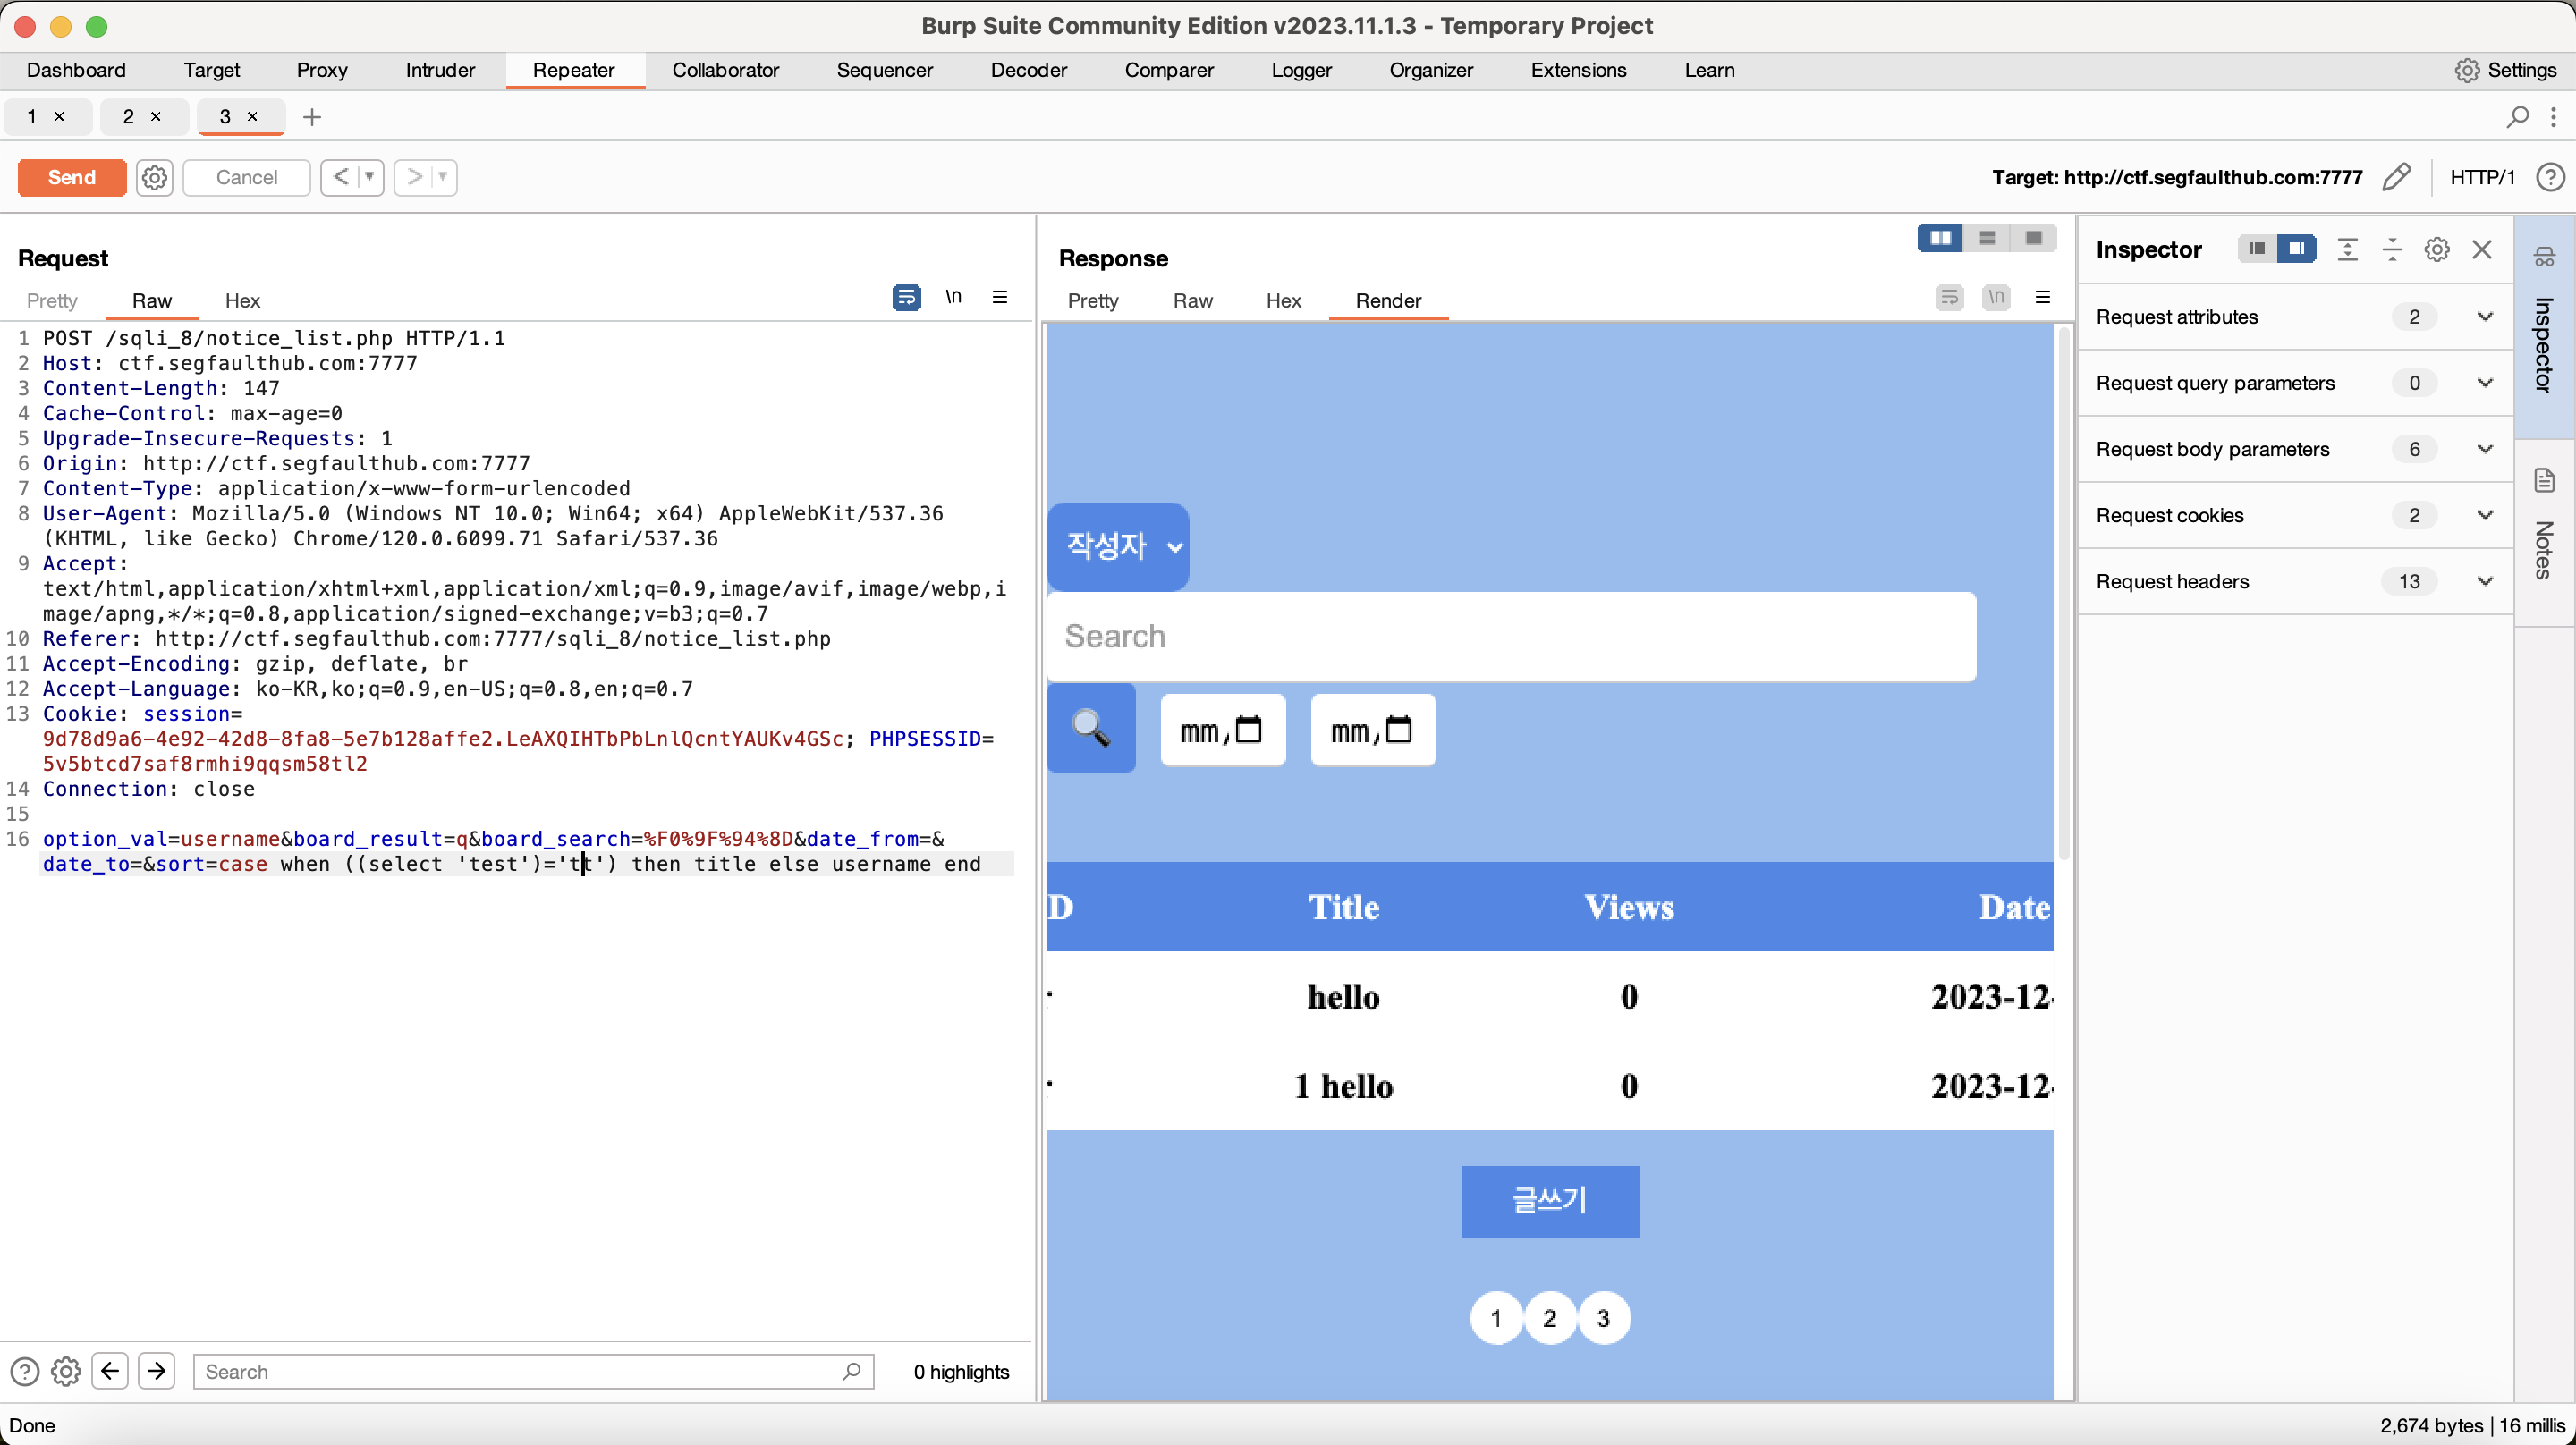Screen dimensions: 2576x1445
Task: Open Repeater help question mark icon
Action: pyautogui.click(x=2550, y=177)
